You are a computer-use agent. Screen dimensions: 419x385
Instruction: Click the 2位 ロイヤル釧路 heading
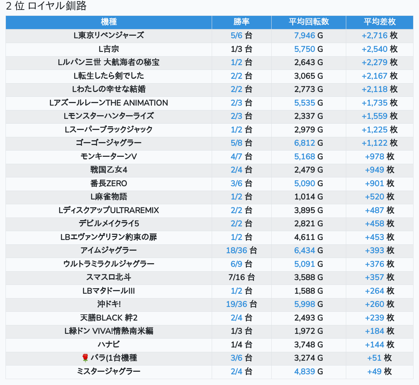tap(46, 6)
